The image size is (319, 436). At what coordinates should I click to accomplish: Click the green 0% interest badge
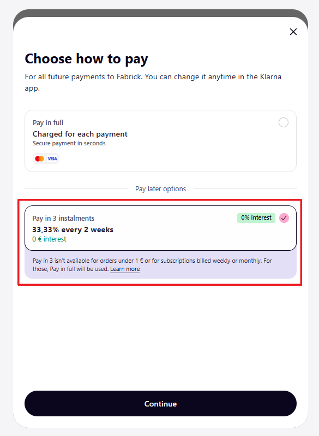pyautogui.click(x=256, y=217)
